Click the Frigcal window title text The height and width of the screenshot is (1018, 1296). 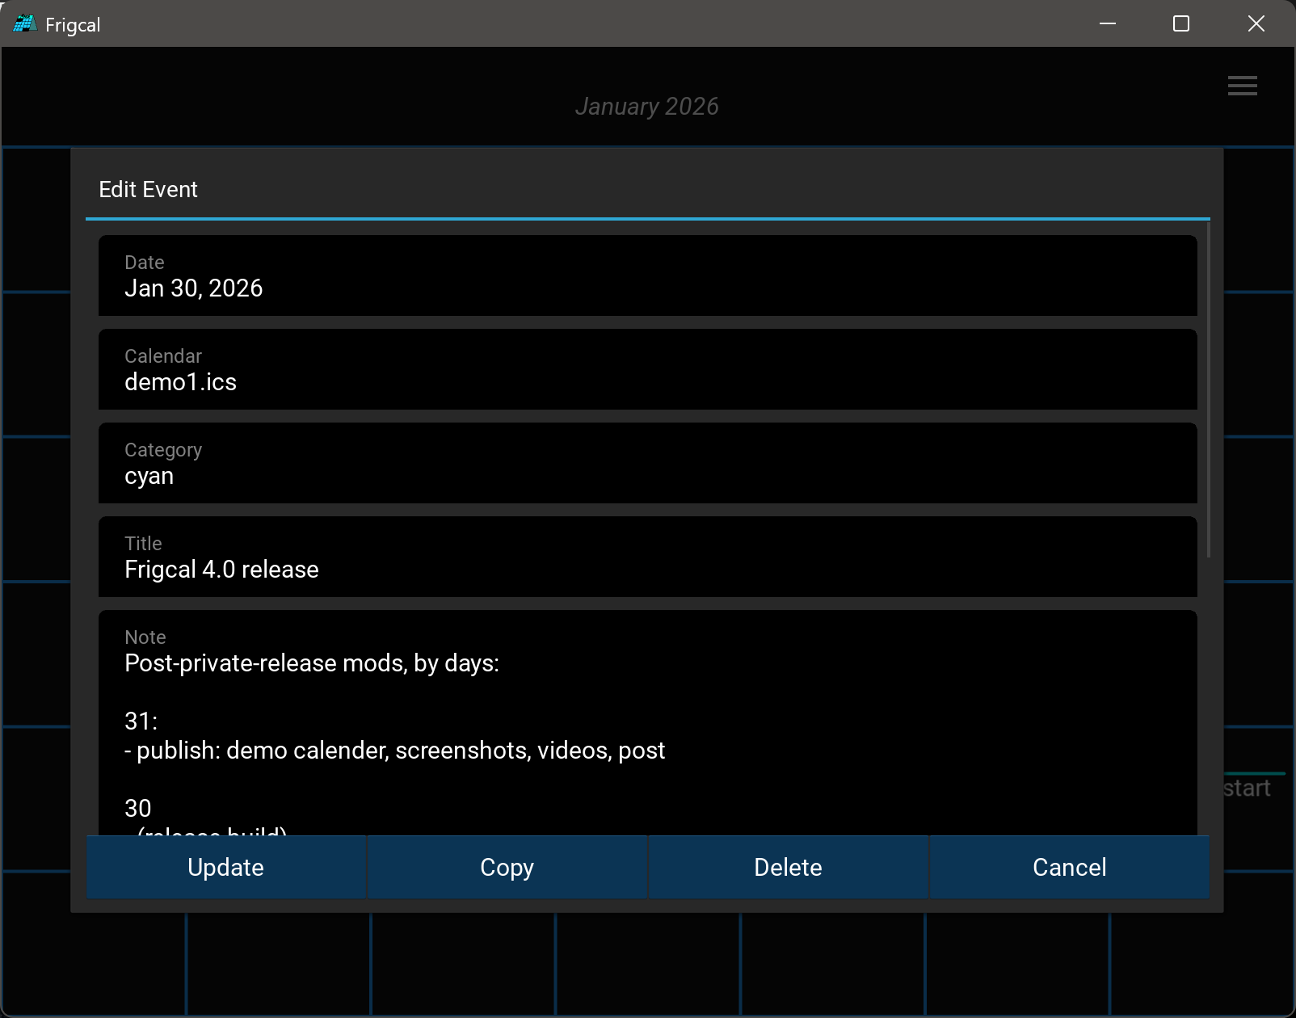pos(73,25)
